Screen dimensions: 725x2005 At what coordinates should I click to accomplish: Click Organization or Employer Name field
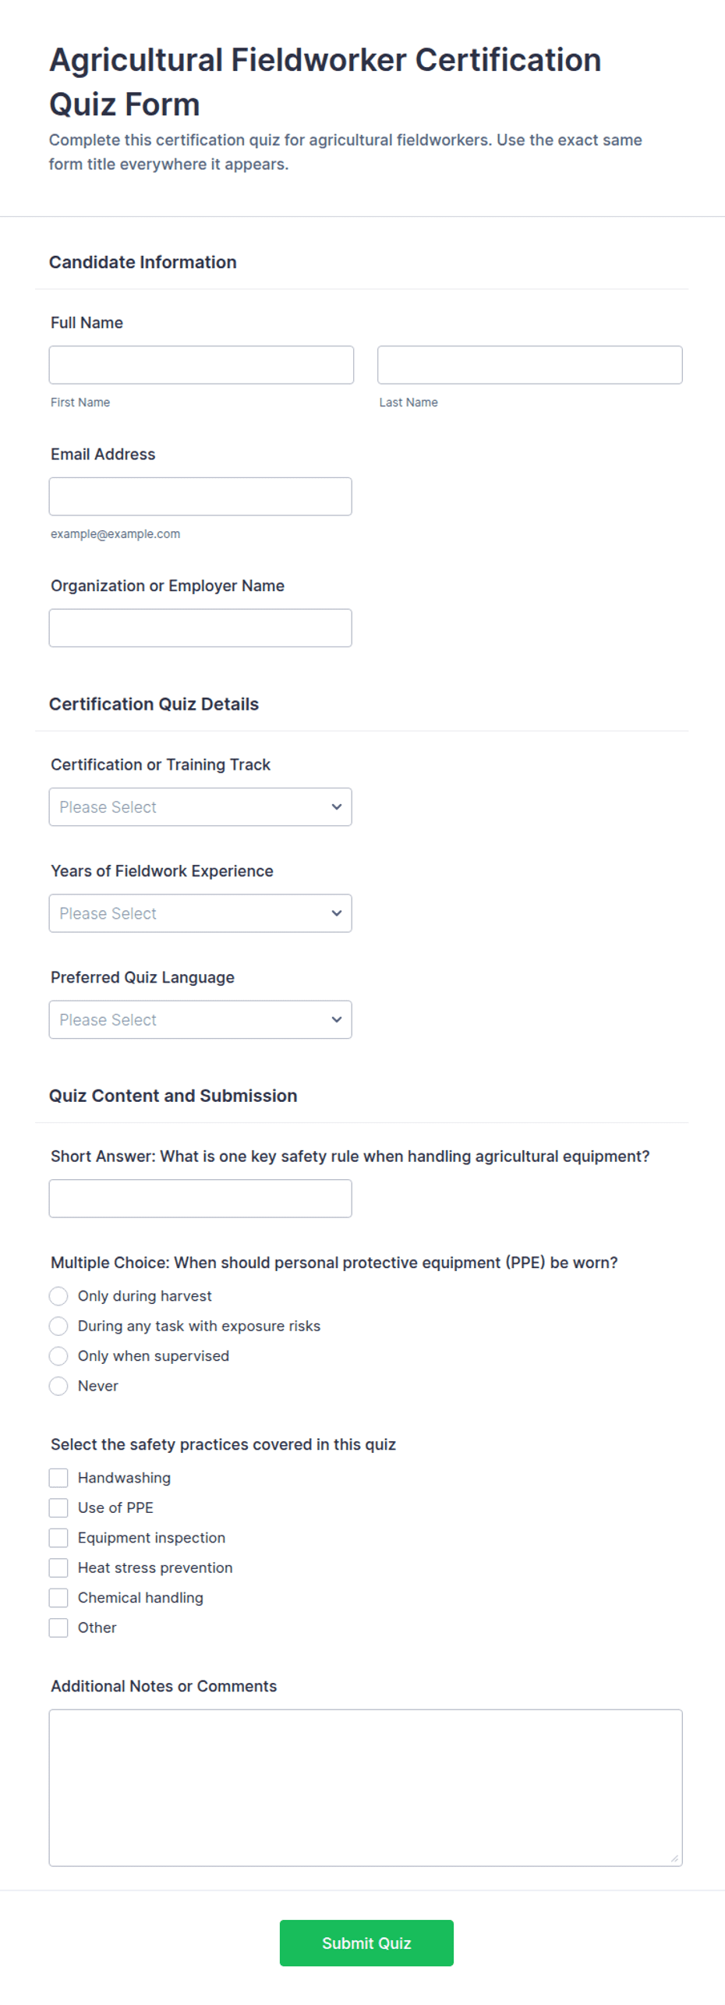pyautogui.click(x=200, y=628)
